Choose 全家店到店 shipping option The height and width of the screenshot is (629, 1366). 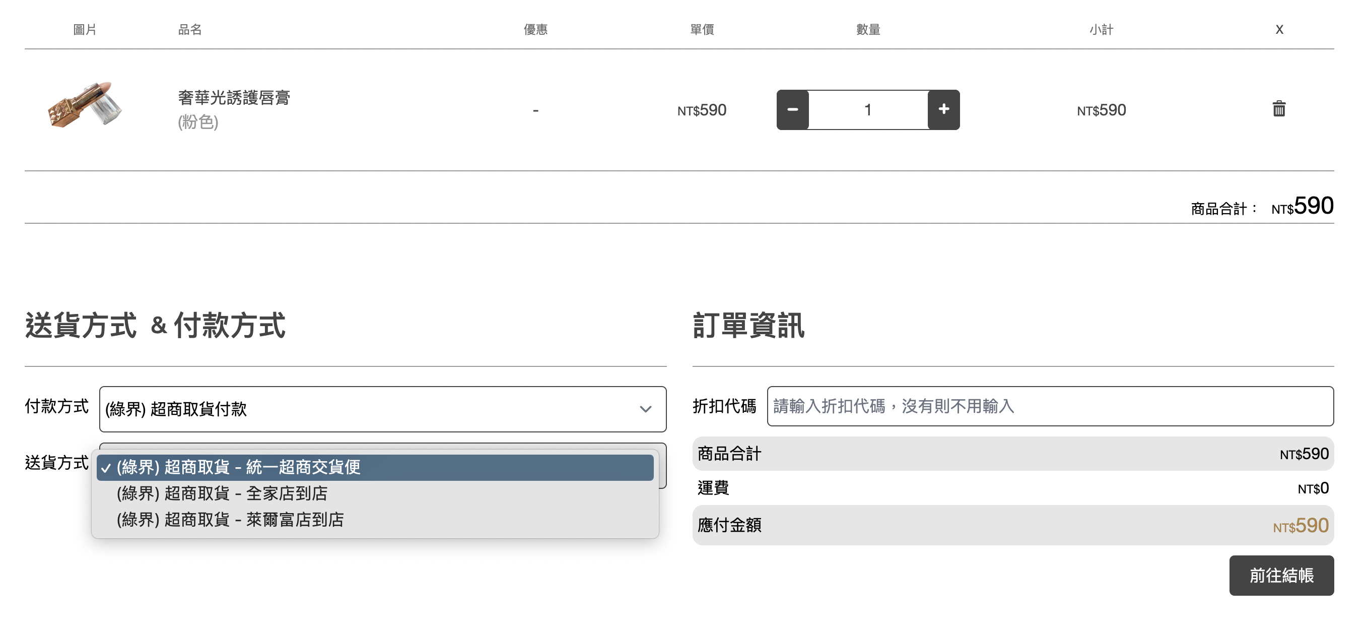click(x=375, y=493)
